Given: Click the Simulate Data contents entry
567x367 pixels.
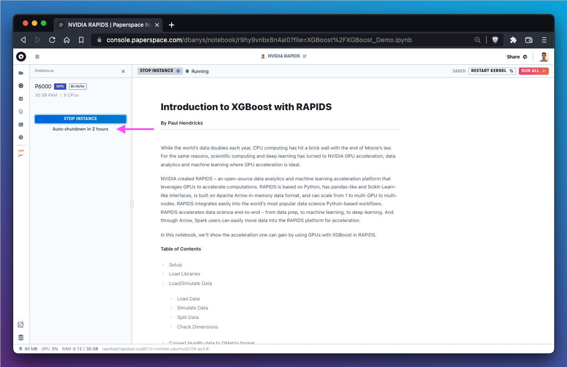Looking at the screenshot, I should pyautogui.click(x=192, y=308).
